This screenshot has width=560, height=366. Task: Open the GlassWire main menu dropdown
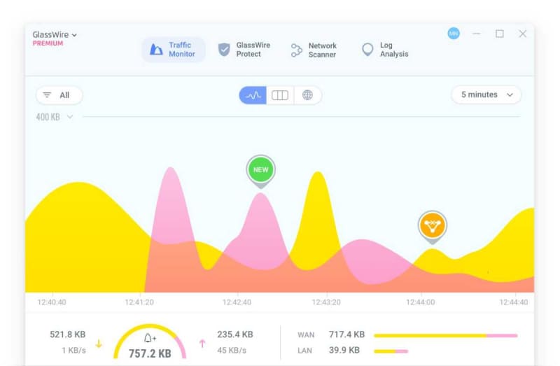pos(55,34)
